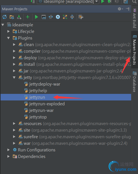Expand the site plugin node
138x174 pixels.
14,130
